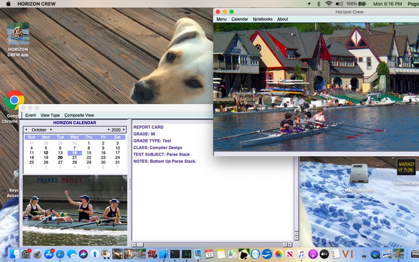Launch Google Chrome from the desktop

14,101
